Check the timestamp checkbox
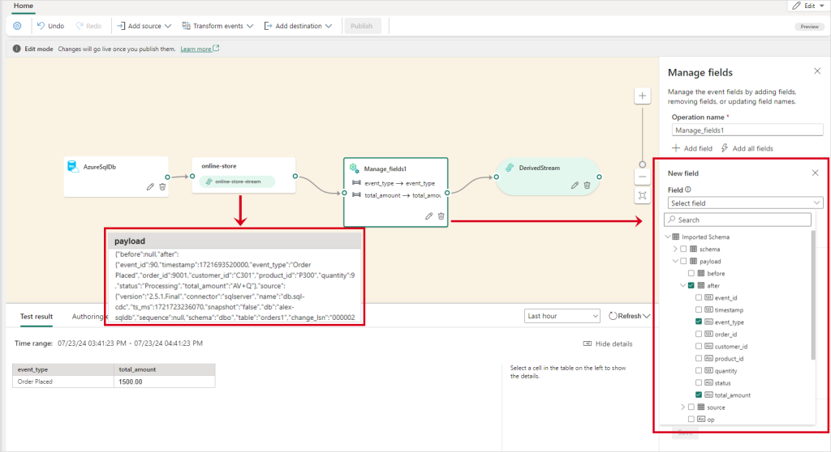Screen dimensions: 831x452 click(x=699, y=309)
